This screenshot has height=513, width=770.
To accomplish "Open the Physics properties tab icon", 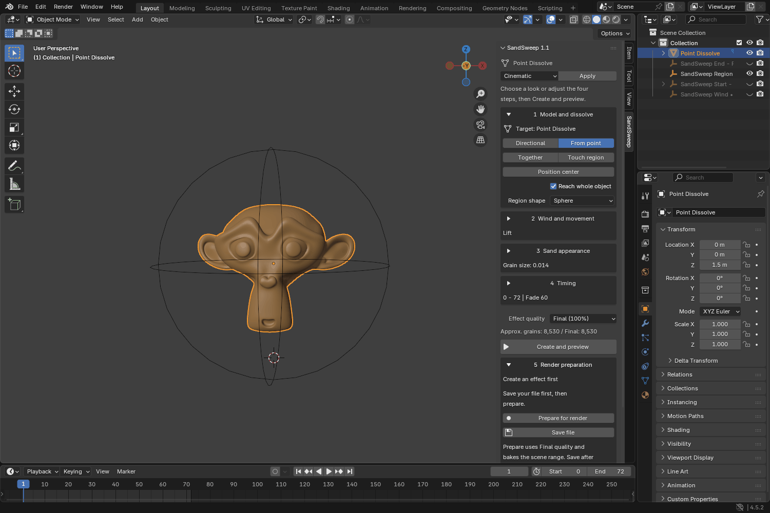I will coord(645,352).
